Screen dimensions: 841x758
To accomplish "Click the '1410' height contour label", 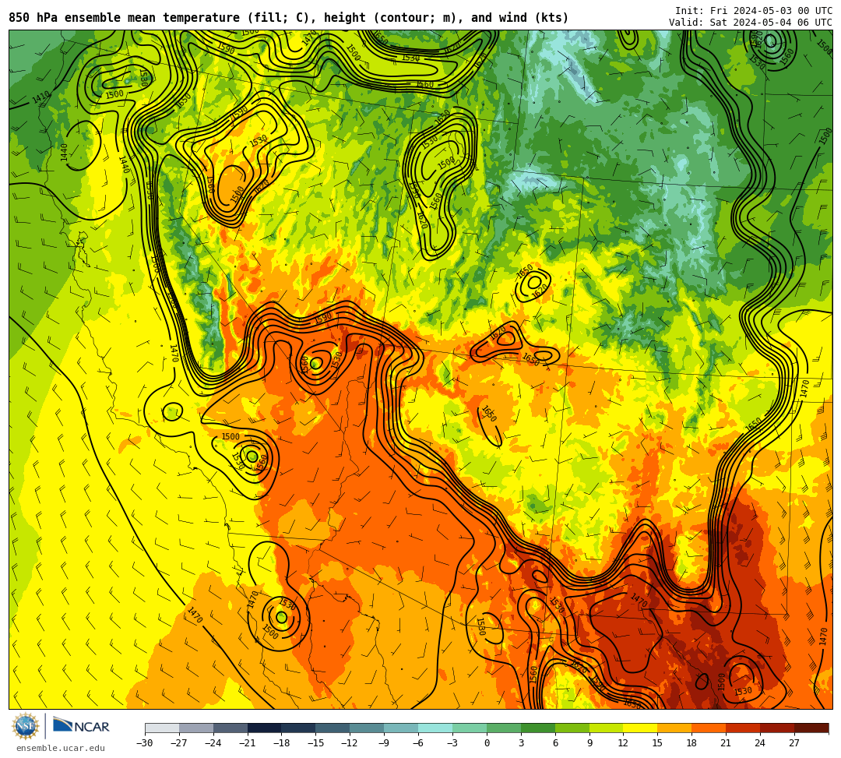I will [40, 97].
